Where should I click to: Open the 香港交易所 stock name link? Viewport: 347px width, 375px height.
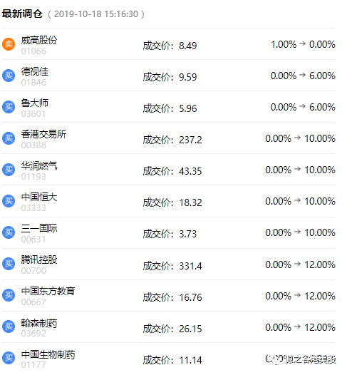point(43,134)
